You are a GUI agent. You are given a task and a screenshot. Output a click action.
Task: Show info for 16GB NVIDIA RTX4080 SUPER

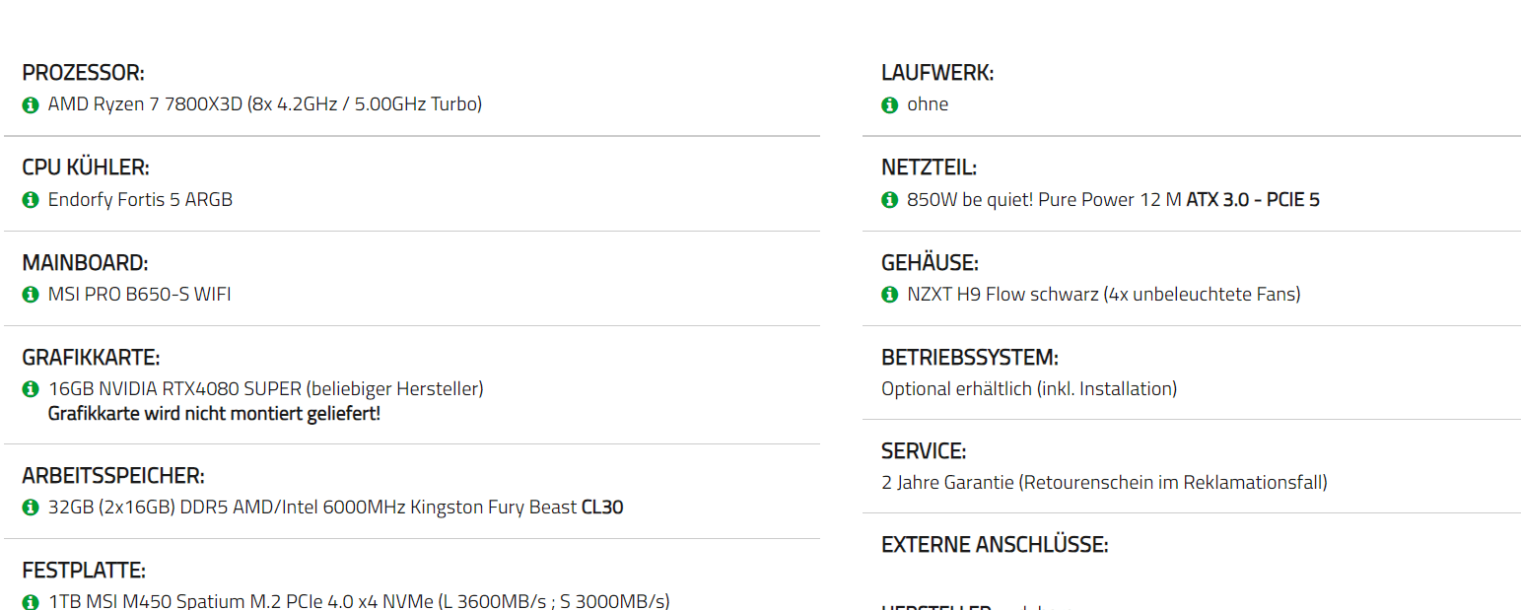point(31,389)
